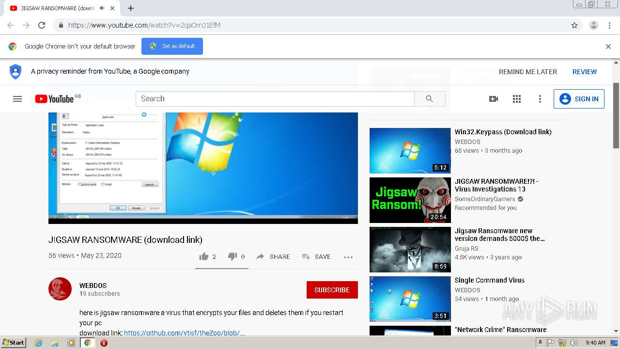This screenshot has width=620, height=349.
Task: Open Win32.Keypass (Download link) title
Action: coord(503,132)
